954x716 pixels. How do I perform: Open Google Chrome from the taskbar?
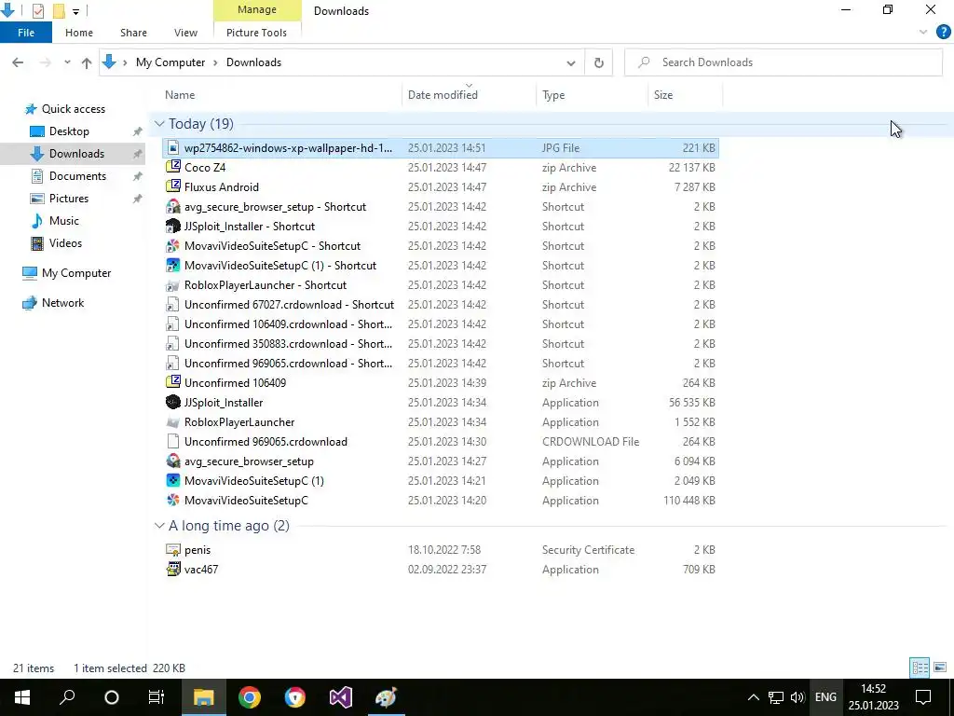click(250, 697)
